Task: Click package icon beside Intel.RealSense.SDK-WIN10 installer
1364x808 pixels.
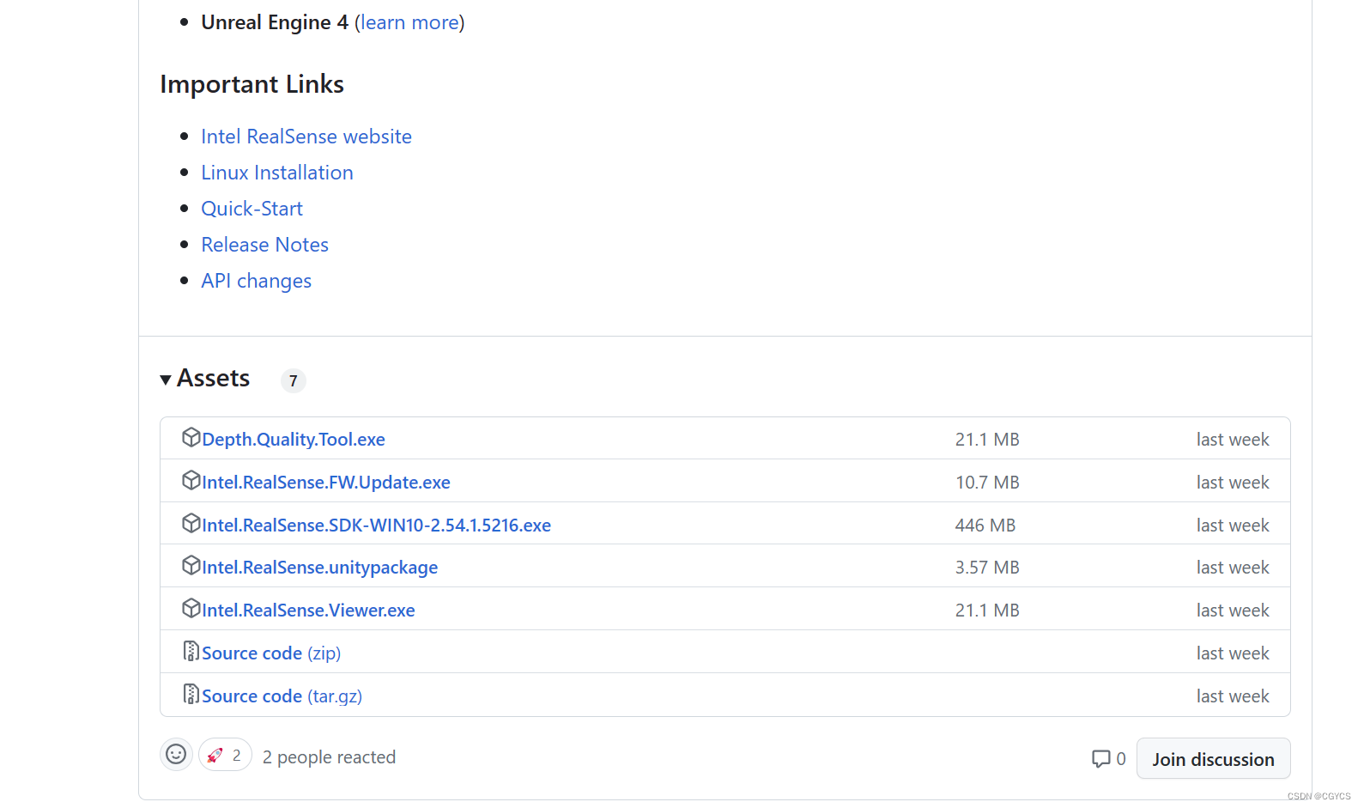Action: (191, 523)
